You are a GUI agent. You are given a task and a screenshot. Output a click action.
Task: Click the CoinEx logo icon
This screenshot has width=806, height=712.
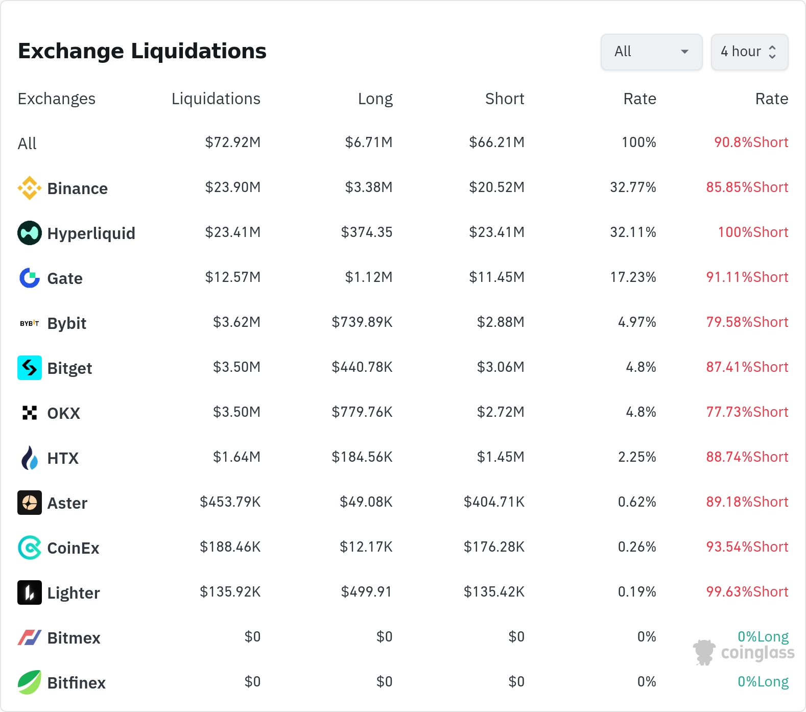coord(30,548)
